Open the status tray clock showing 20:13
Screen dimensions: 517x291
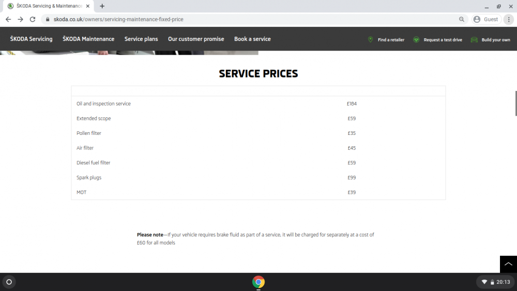tap(503, 282)
